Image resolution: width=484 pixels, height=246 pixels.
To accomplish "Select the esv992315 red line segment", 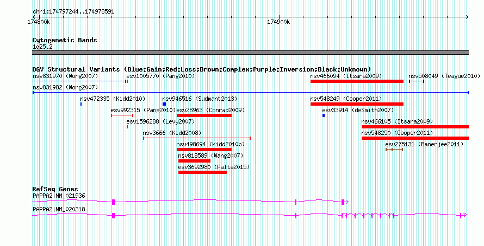I will (122, 115).
